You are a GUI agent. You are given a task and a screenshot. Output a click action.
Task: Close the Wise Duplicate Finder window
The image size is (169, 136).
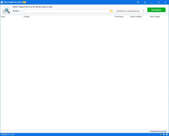pos(165,2)
